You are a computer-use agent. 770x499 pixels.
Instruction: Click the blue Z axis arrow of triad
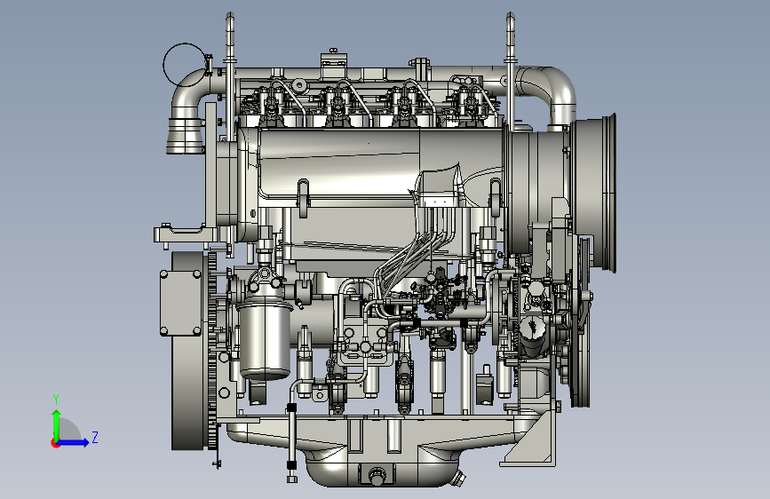[74, 442]
